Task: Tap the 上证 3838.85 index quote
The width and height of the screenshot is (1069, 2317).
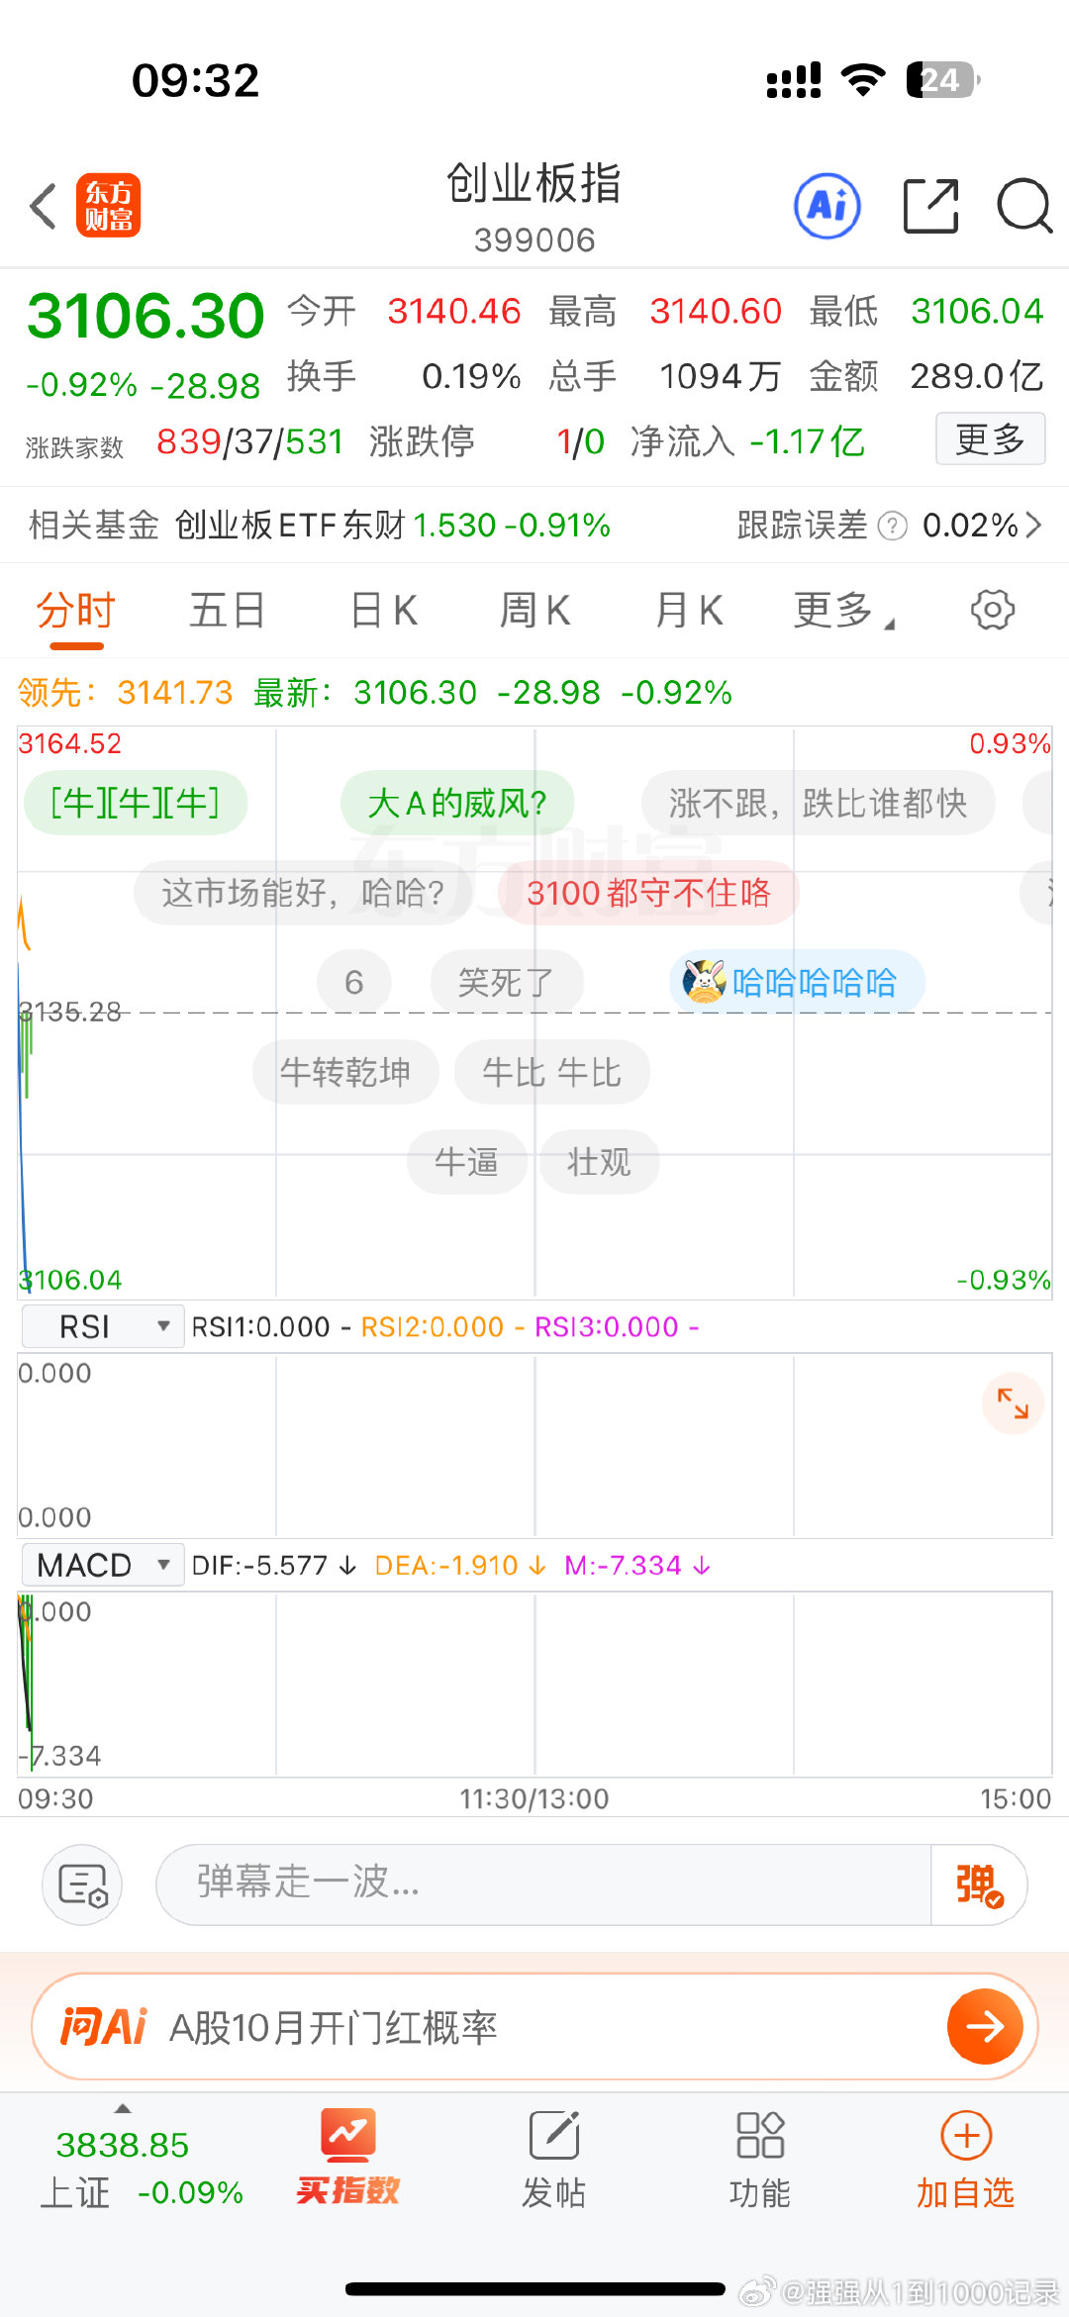Action: pyautogui.click(x=142, y=2168)
